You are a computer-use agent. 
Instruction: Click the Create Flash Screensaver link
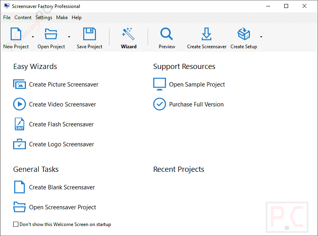point(61,124)
